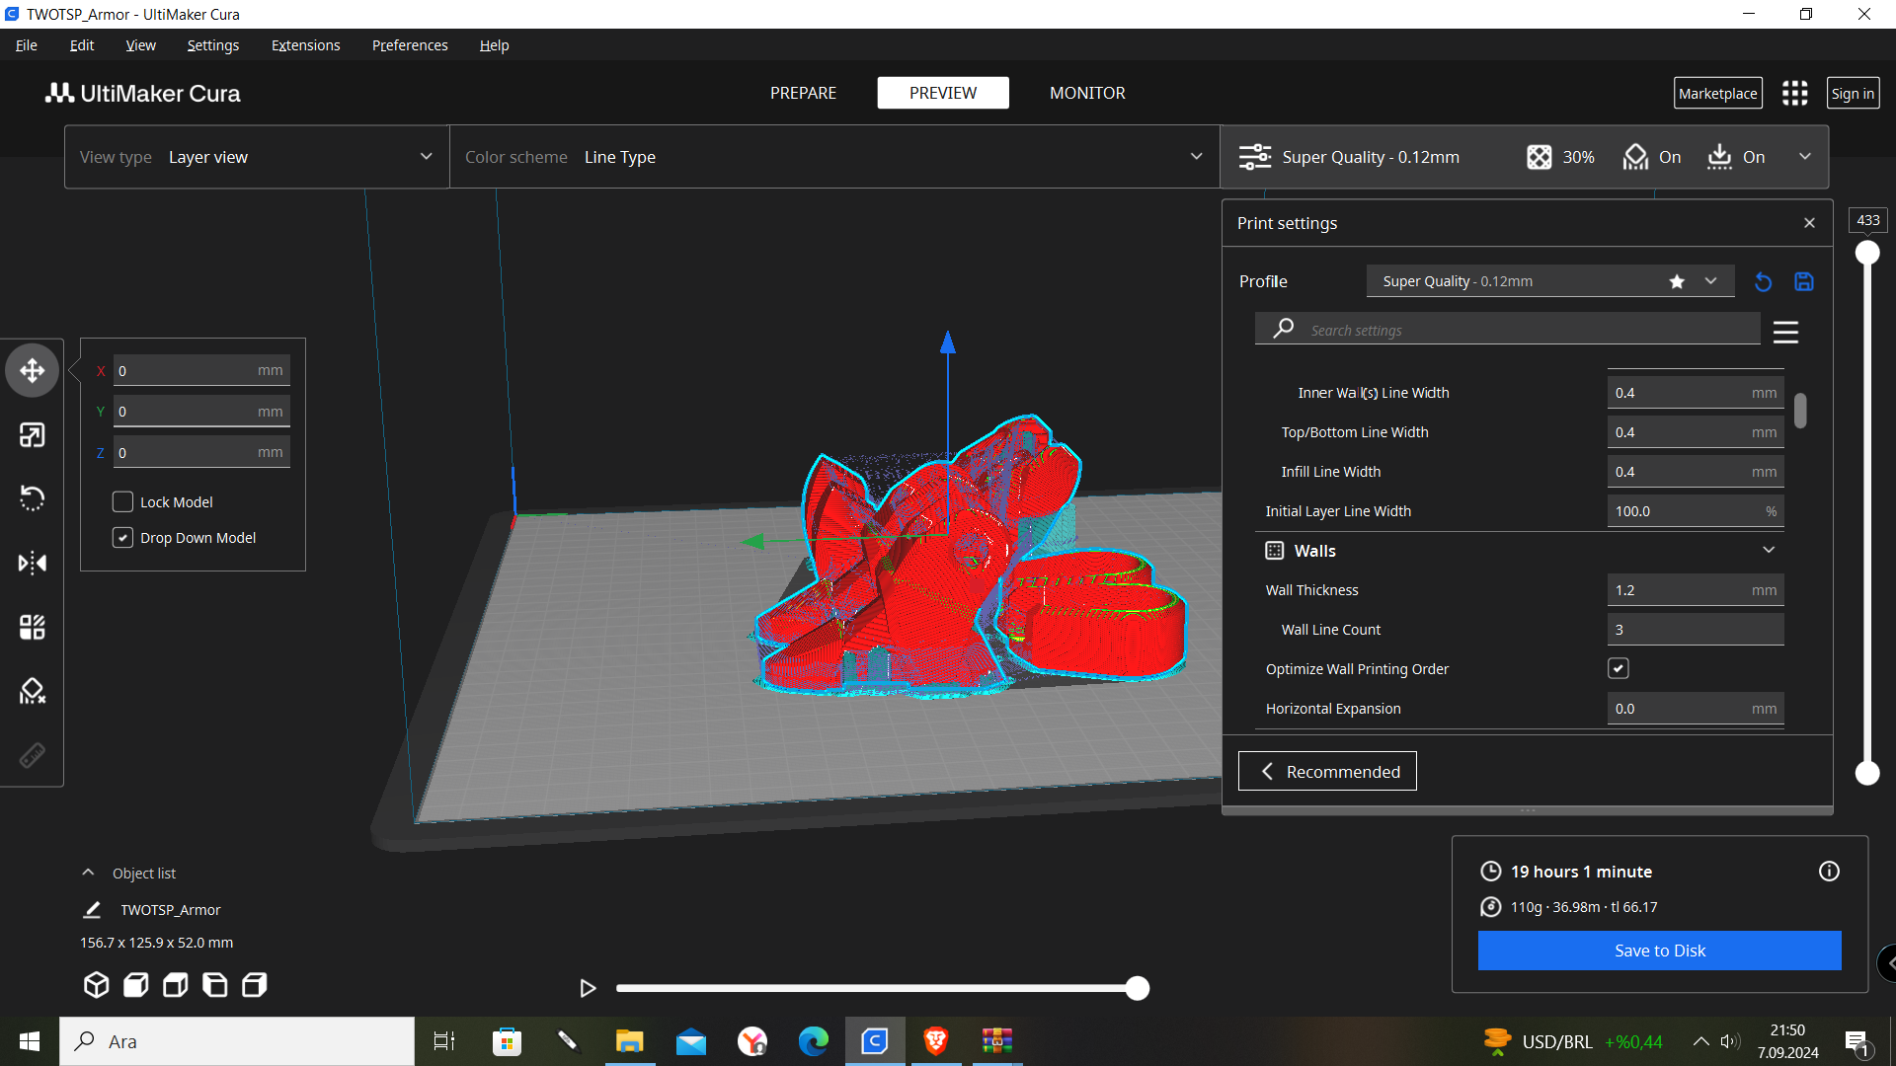The image size is (1896, 1066).
Task: Collapse the print settings summary chevron
Action: 1805,157
